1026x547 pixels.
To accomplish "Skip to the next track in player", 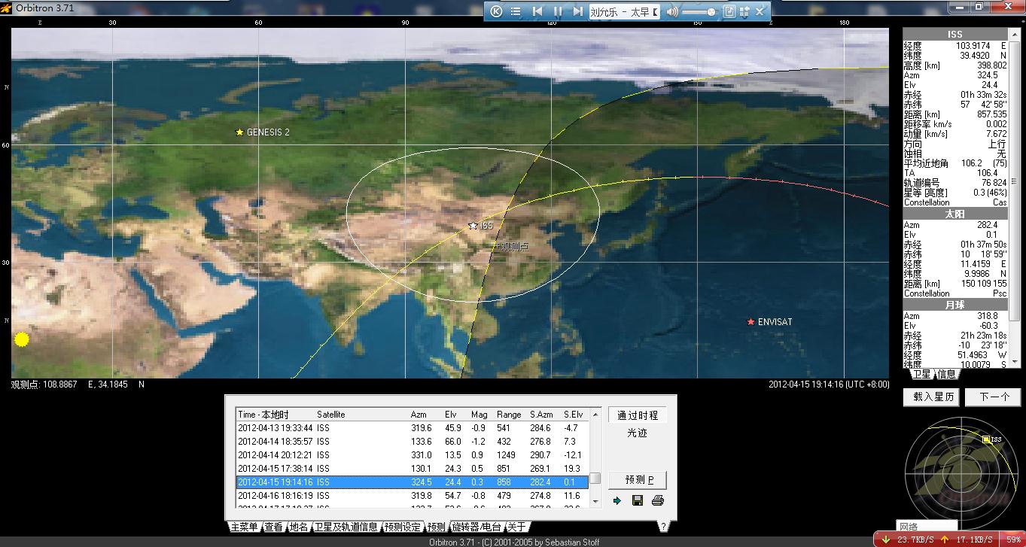I will click(577, 11).
